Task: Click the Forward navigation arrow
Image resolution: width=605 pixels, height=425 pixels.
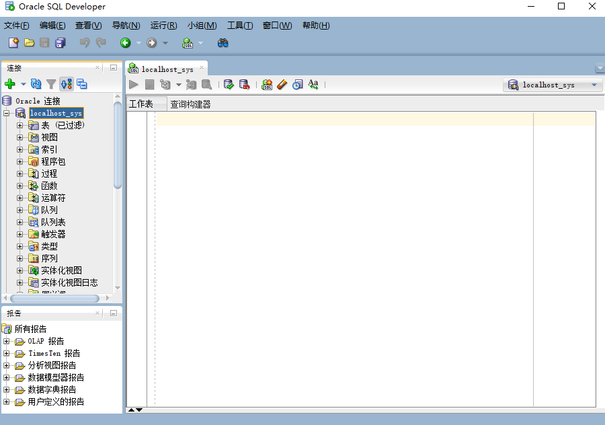Action: (x=152, y=43)
